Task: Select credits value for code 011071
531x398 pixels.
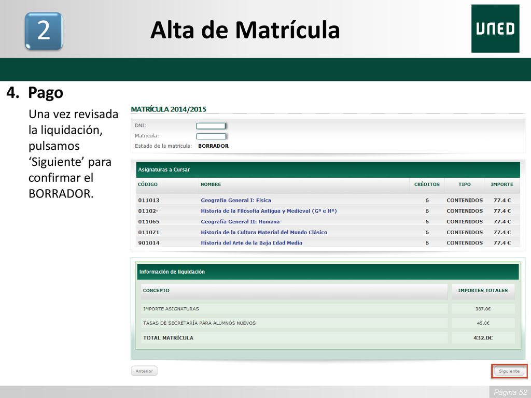Action: [x=427, y=232]
